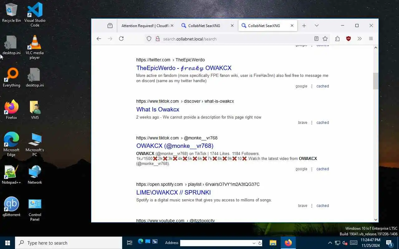
Task: Open a new tab with plus button
Action: [x=304, y=26]
